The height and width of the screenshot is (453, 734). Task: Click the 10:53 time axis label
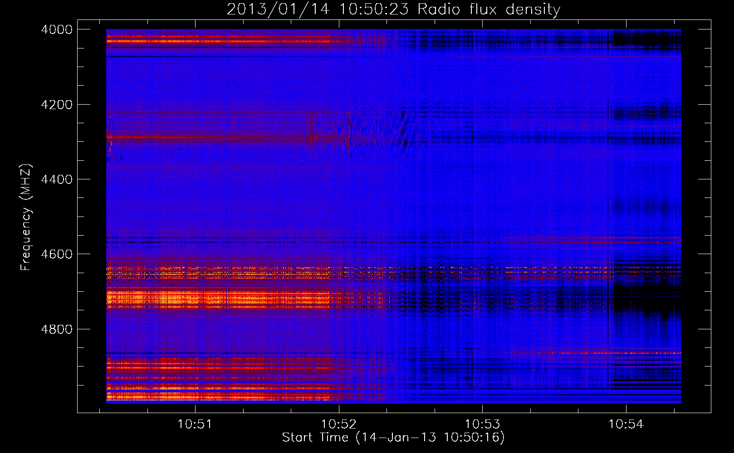tap(482, 424)
